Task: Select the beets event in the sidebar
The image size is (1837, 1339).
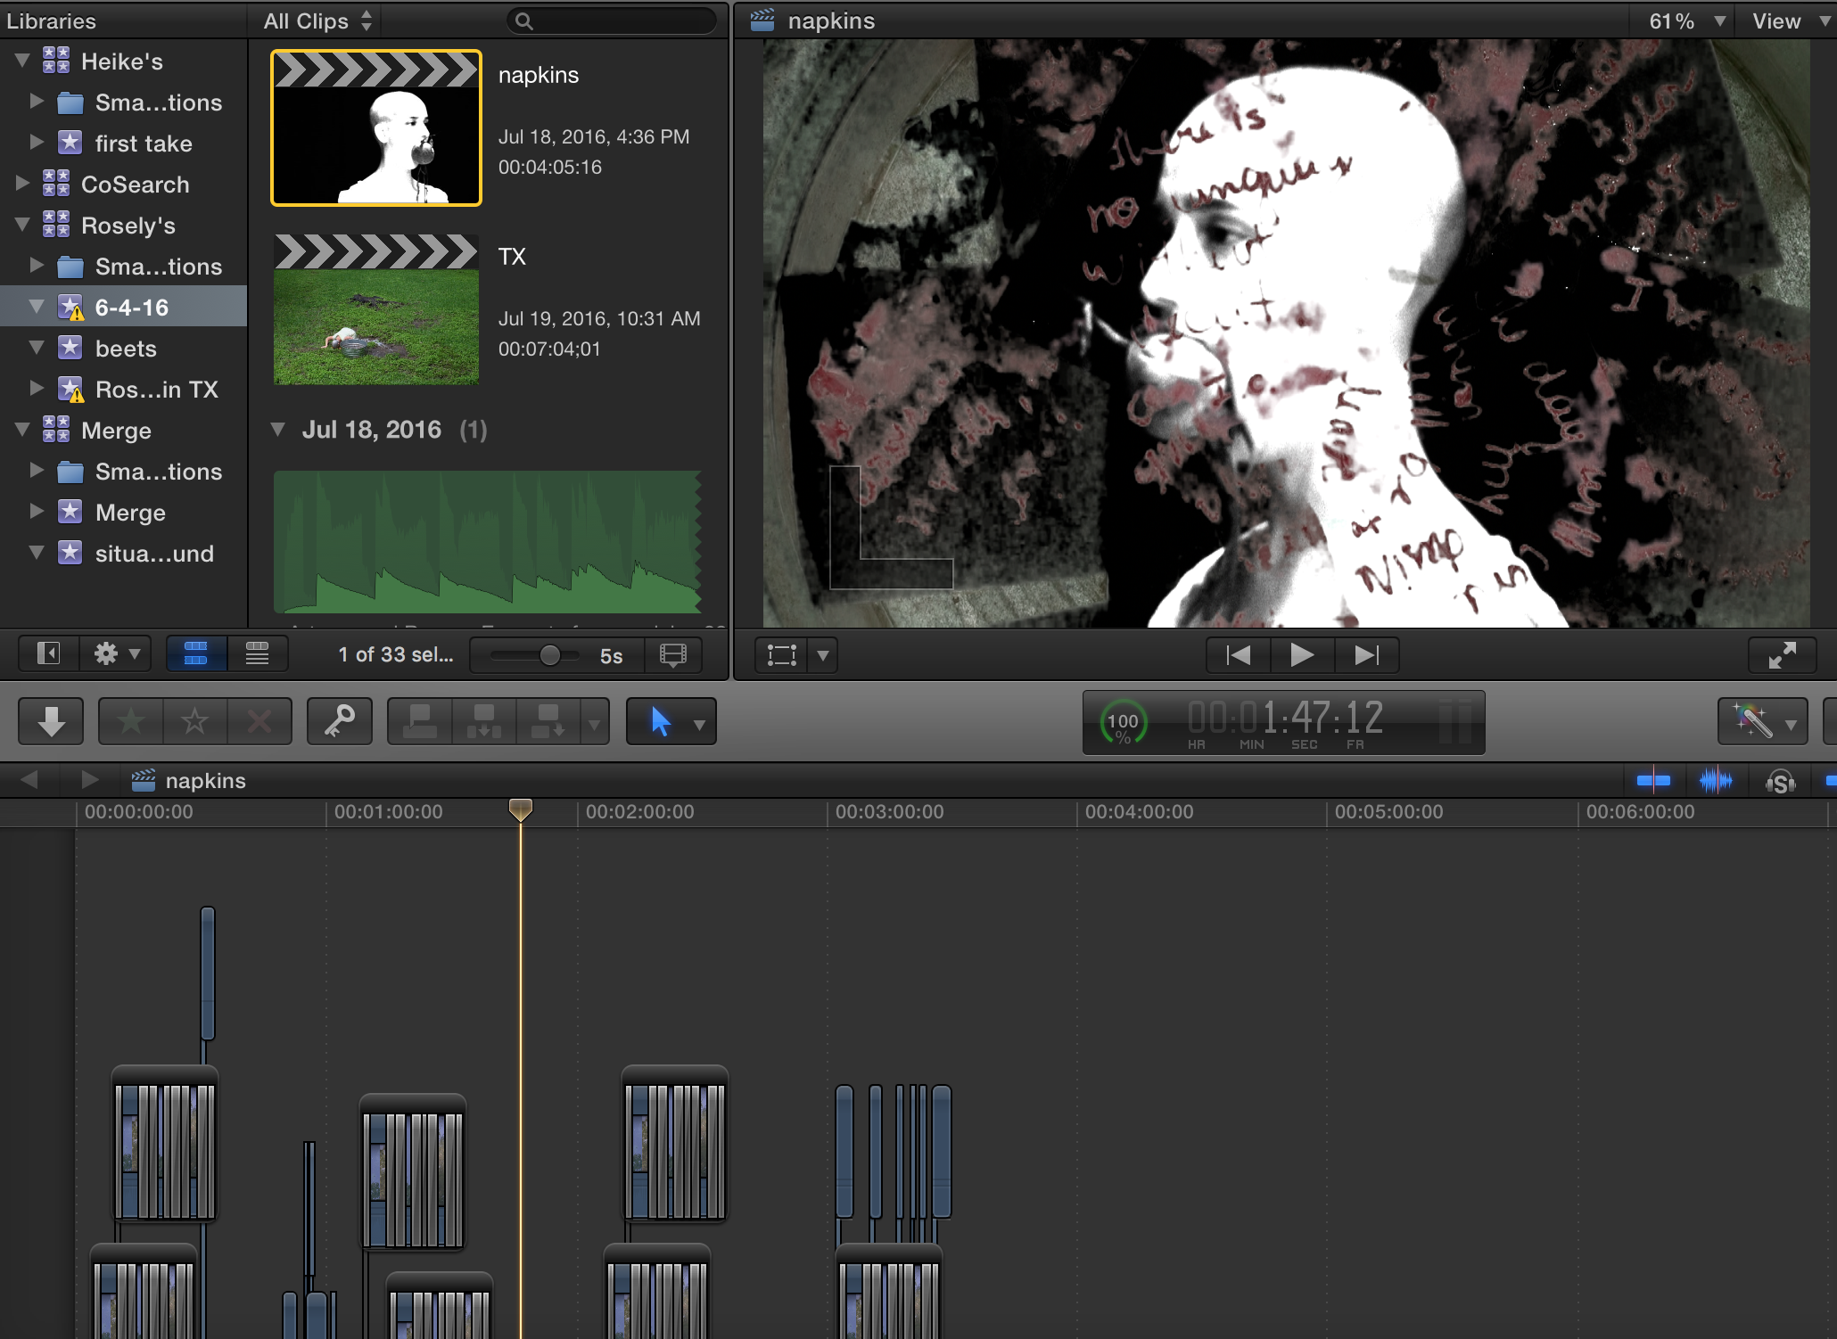Action: pyautogui.click(x=125, y=349)
